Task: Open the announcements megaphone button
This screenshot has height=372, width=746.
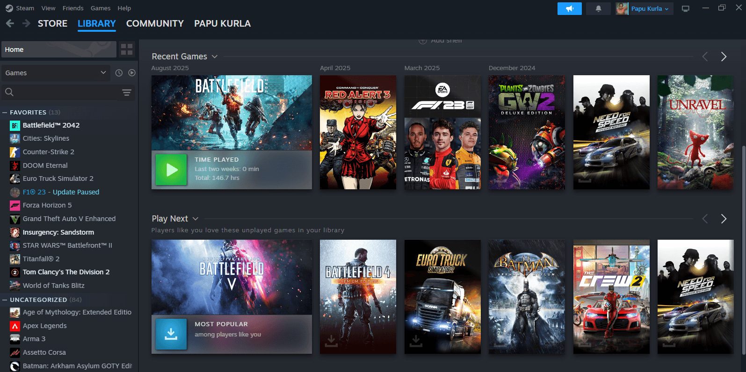Action: pos(569,8)
